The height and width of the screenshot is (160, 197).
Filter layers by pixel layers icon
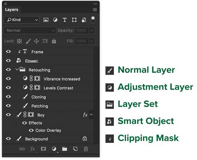point(46,20)
